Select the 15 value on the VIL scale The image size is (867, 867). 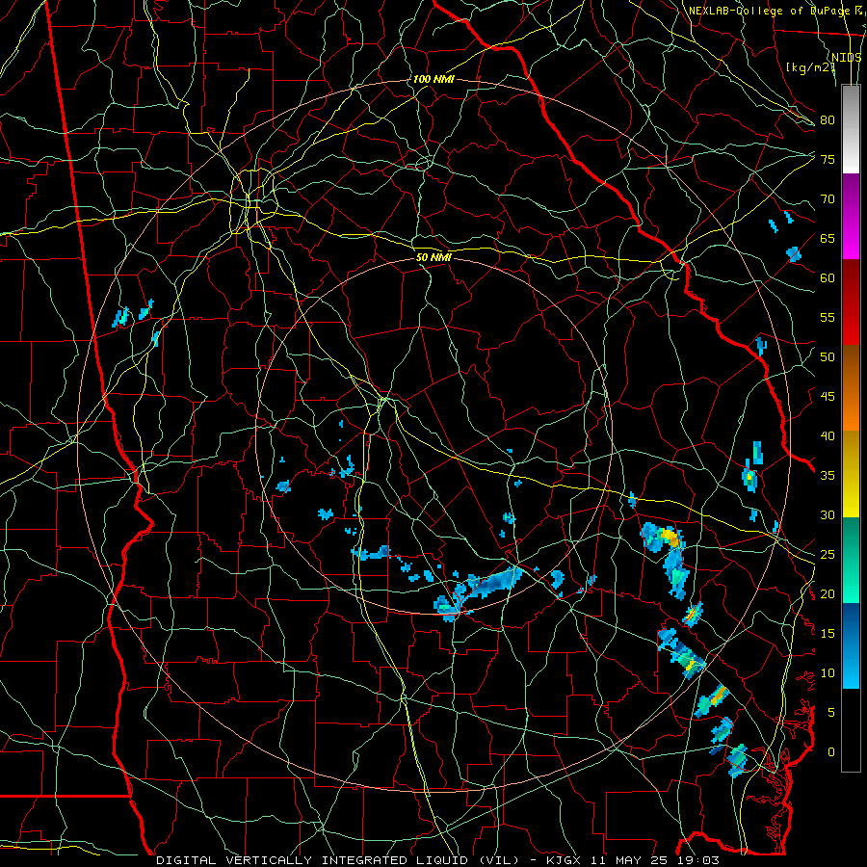coord(828,634)
